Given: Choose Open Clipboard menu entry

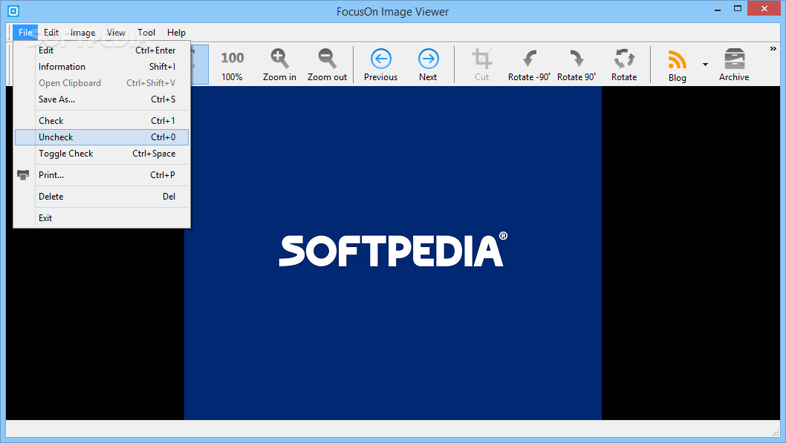Looking at the screenshot, I should point(102,83).
